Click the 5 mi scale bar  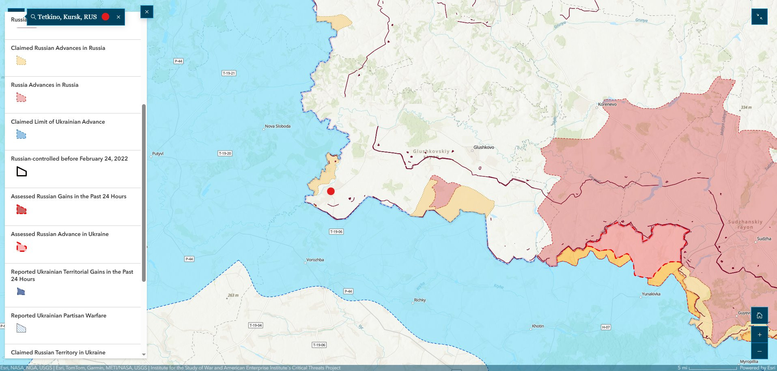coord(707,368)
